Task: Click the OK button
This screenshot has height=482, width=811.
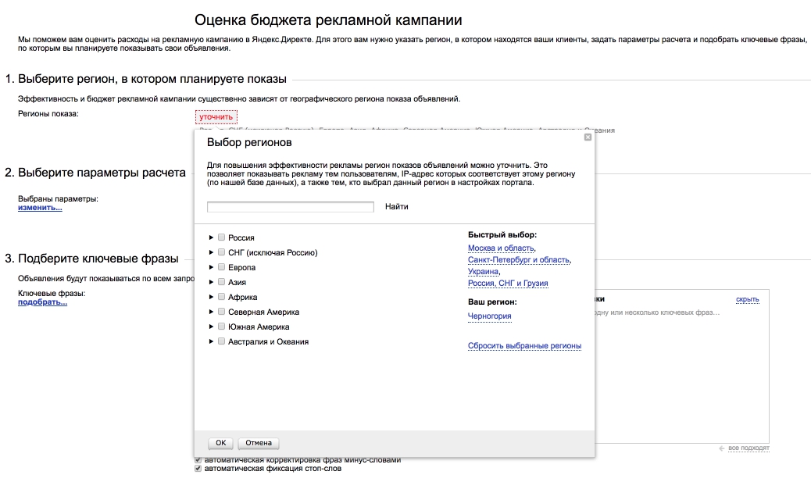Action: pyautogui.click(x=221, y=443)
